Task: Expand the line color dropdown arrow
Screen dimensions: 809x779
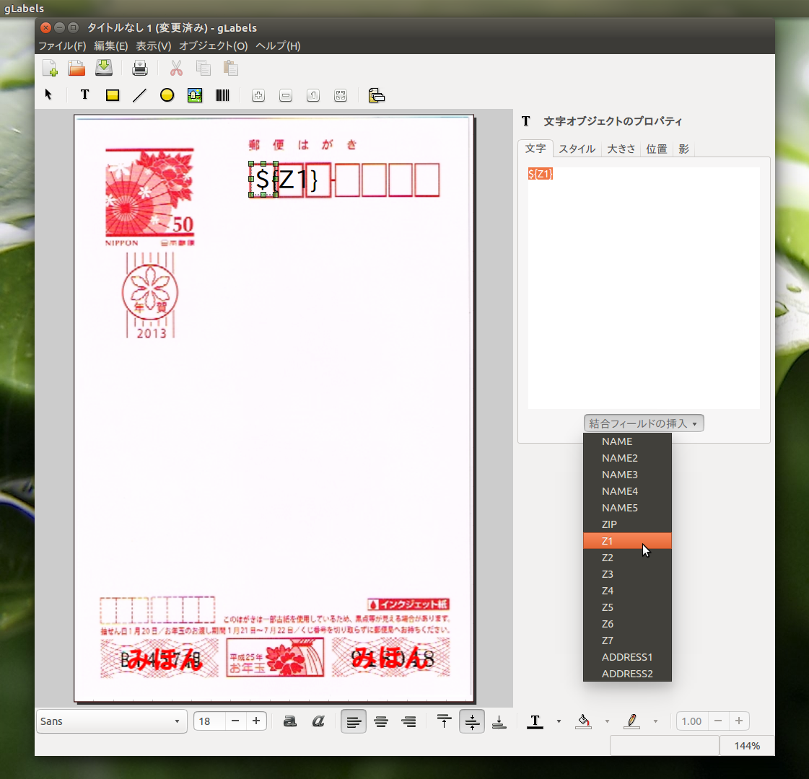Action: [x=656, y=721]
